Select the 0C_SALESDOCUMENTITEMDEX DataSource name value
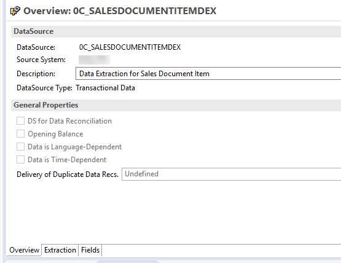 tap(130, 47)
